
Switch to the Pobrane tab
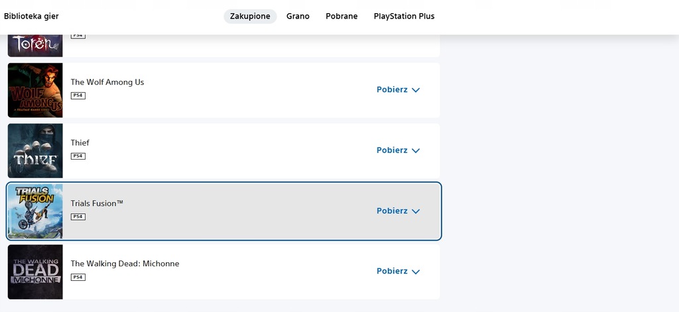(x=341, y=17)
